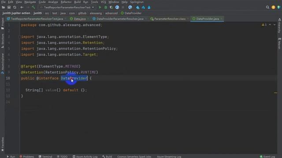Click the DataProvider breadcrumb item
The height and width of the screenshot is (158, 282).
click(131, 13)
